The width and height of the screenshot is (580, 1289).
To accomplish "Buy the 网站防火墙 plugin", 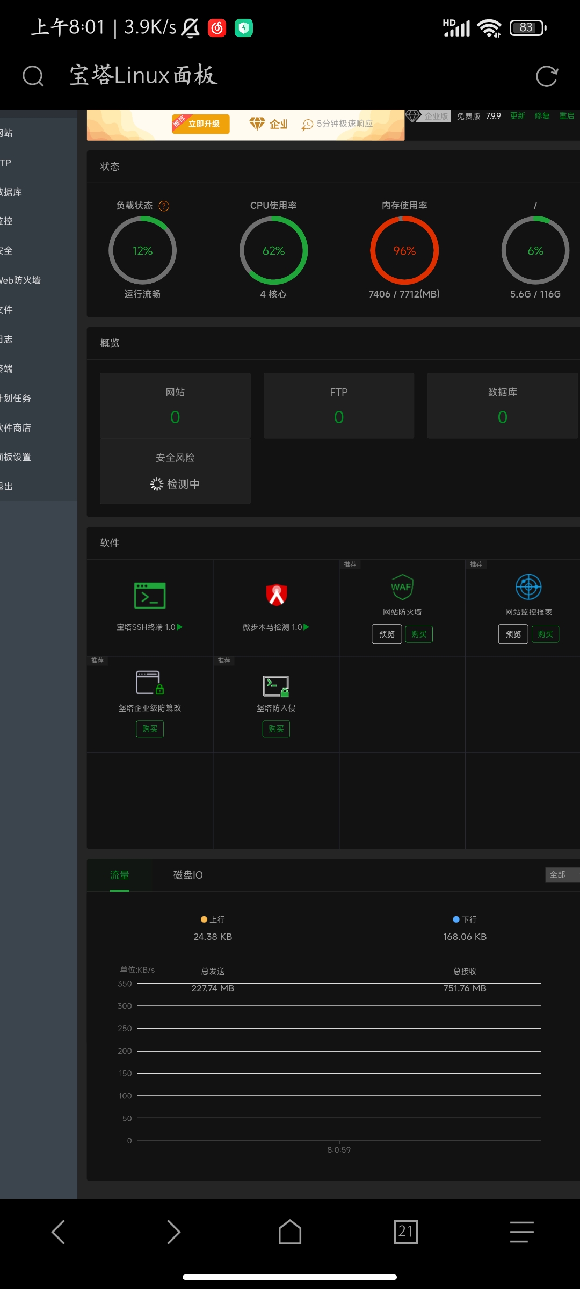I will pos(419,634).
